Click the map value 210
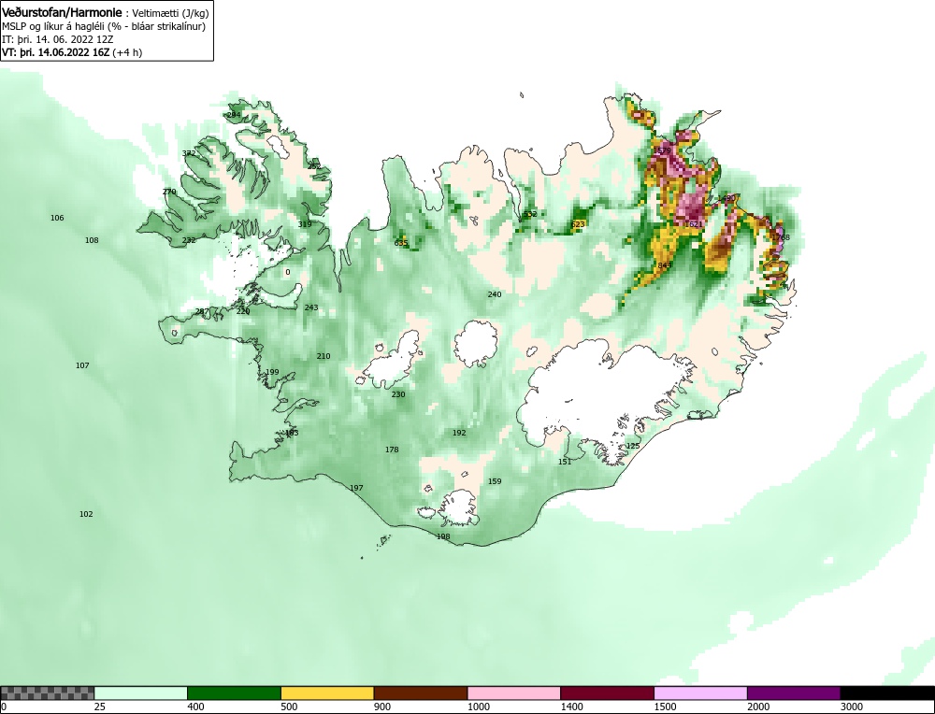Image resolution: width=935 pixels, height=714 pixels. click(324, 356)
